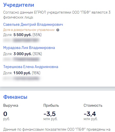The width and height of the screenshot is (115, 132).
Task: Click the 55% percentage next to Савельев's share
Action: click(37, 35)
